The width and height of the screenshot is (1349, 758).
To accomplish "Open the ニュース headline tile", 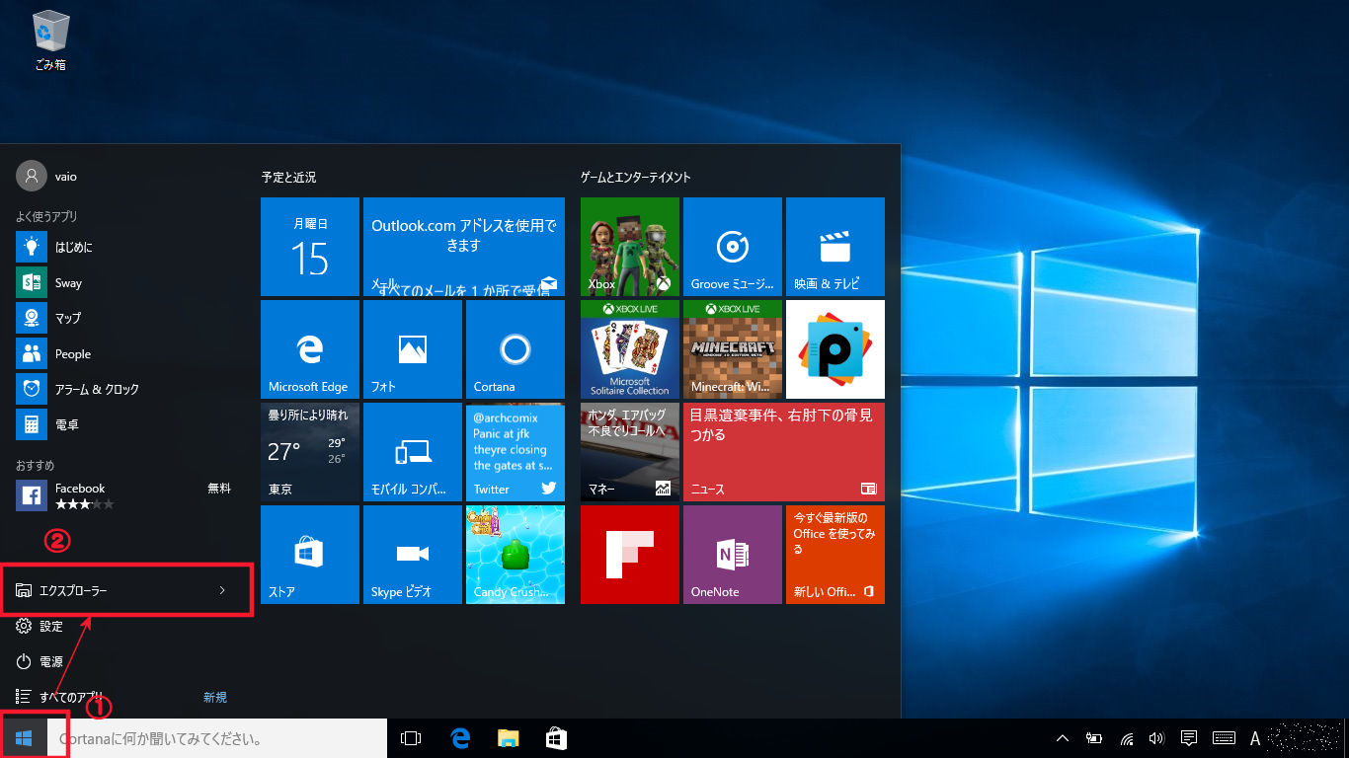I will 784,452.
